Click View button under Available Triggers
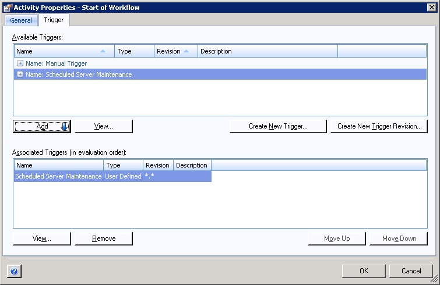 coord(104,126)
